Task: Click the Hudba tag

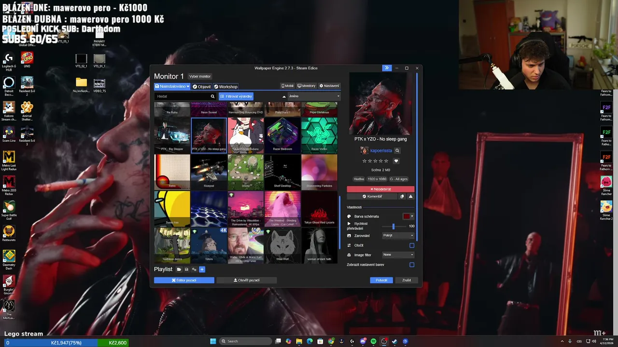Action: pyautogui.click(x=359, y=179)
